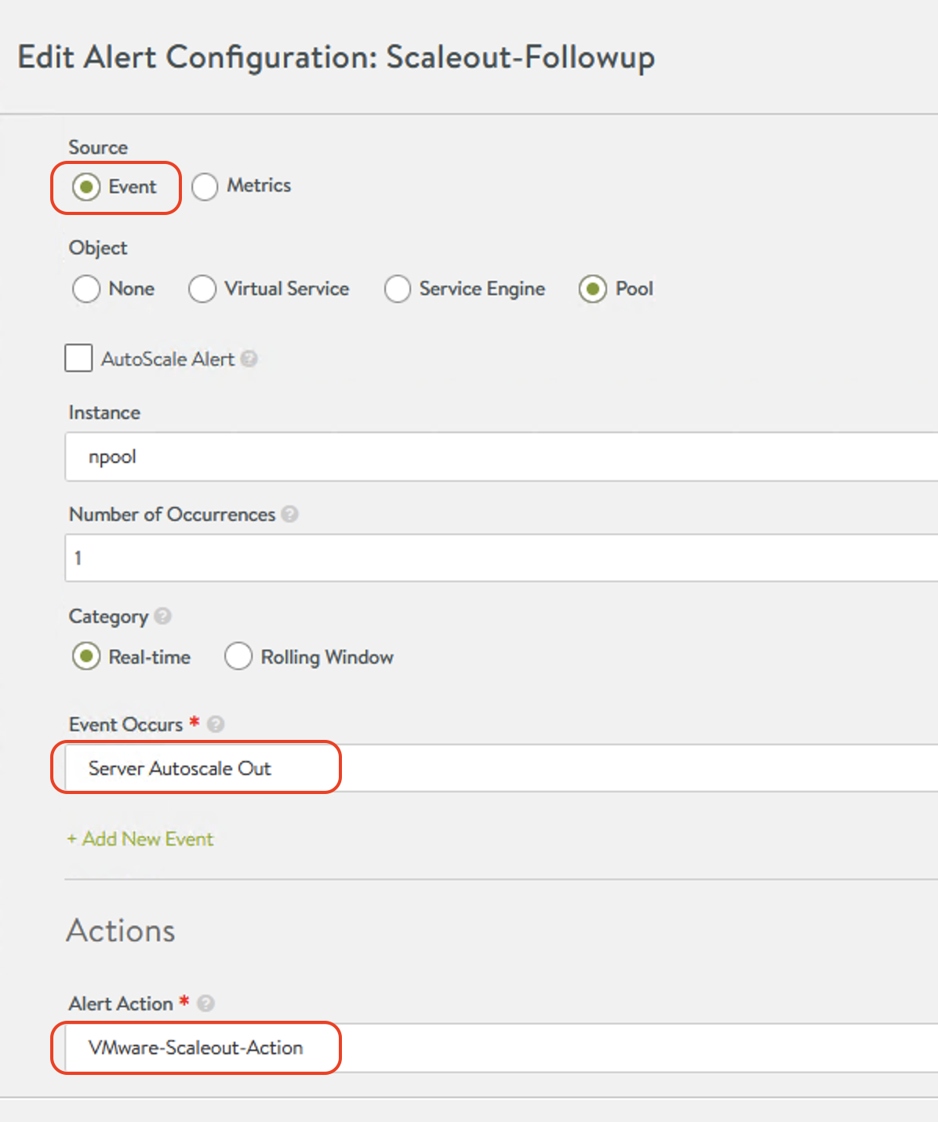938x1122 pixels.
Task: Open Alert Action dropdown VMware-Scaleout-Action
Action: (x=501, y=1047)
